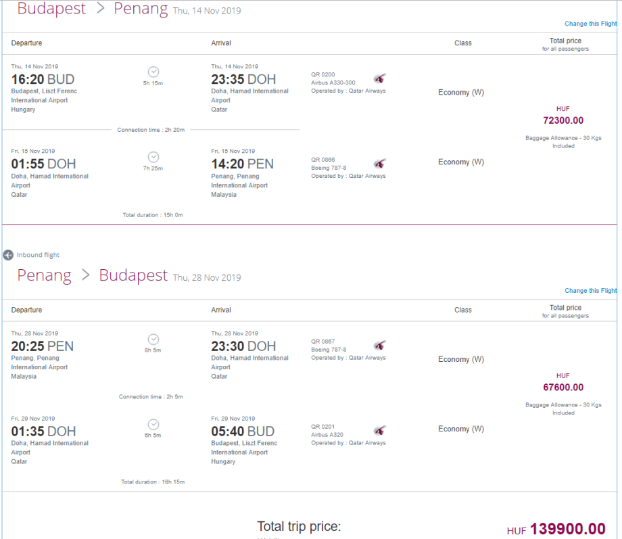Screen dimensions: 622x539
Task: Select the HUF 67600.00 inbound price
Action: (563, 388)
